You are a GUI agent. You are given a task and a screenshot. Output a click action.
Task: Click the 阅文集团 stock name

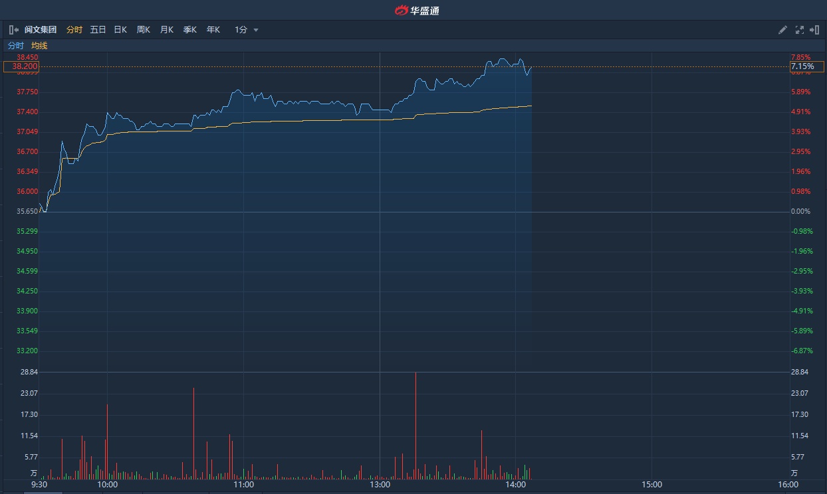[x=41, y=30]
